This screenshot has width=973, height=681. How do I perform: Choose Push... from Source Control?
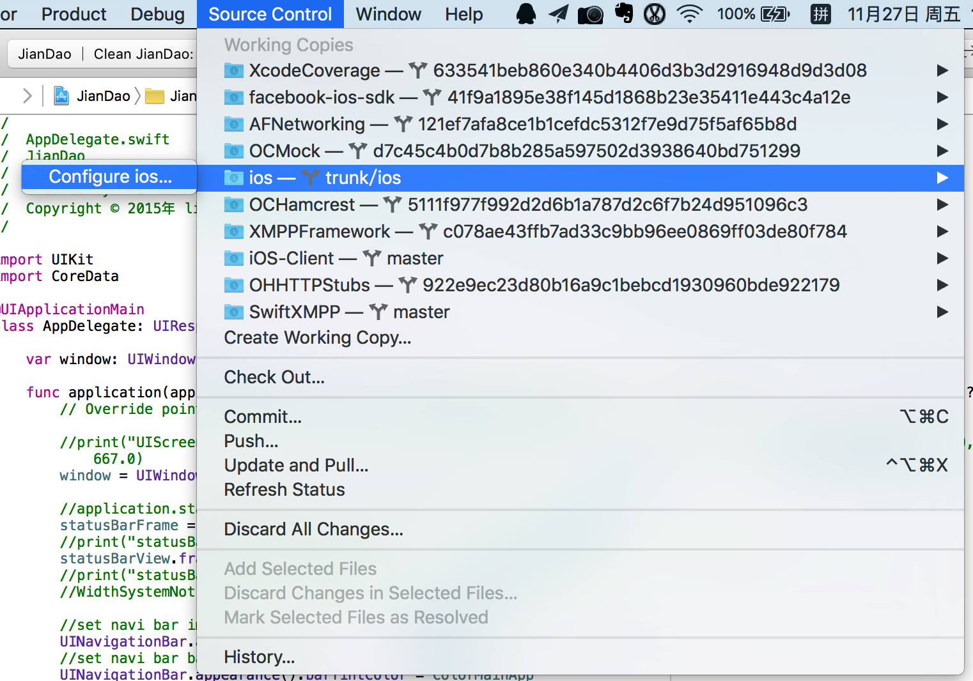click(x=580, y=441)
